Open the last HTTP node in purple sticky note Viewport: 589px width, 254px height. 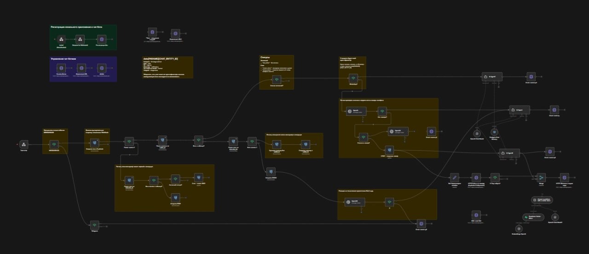tap(101, 68)
